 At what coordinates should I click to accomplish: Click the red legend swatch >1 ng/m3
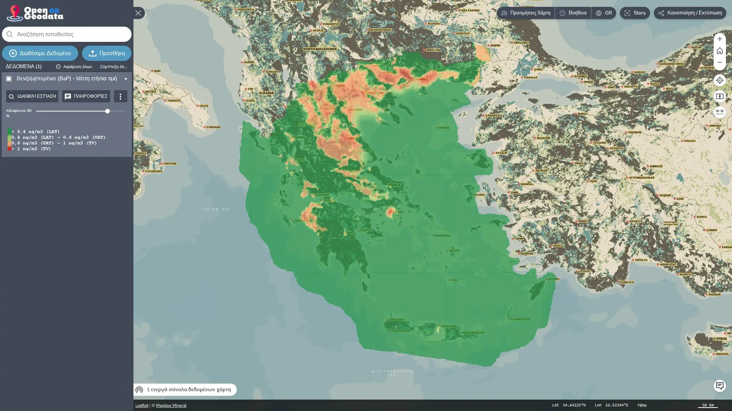[x=9, y=149]
